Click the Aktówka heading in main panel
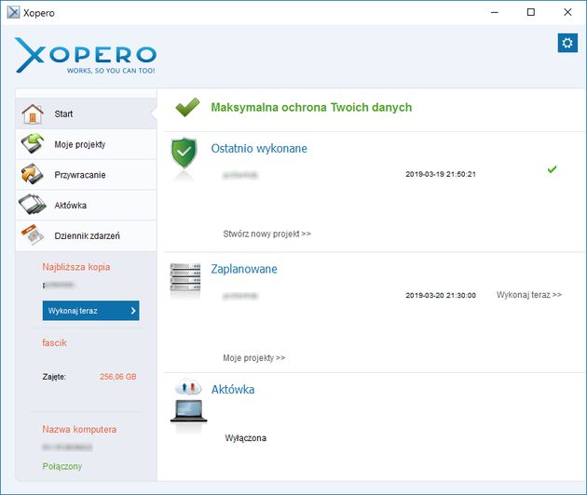587x495 pixels. tap(233, 389)
